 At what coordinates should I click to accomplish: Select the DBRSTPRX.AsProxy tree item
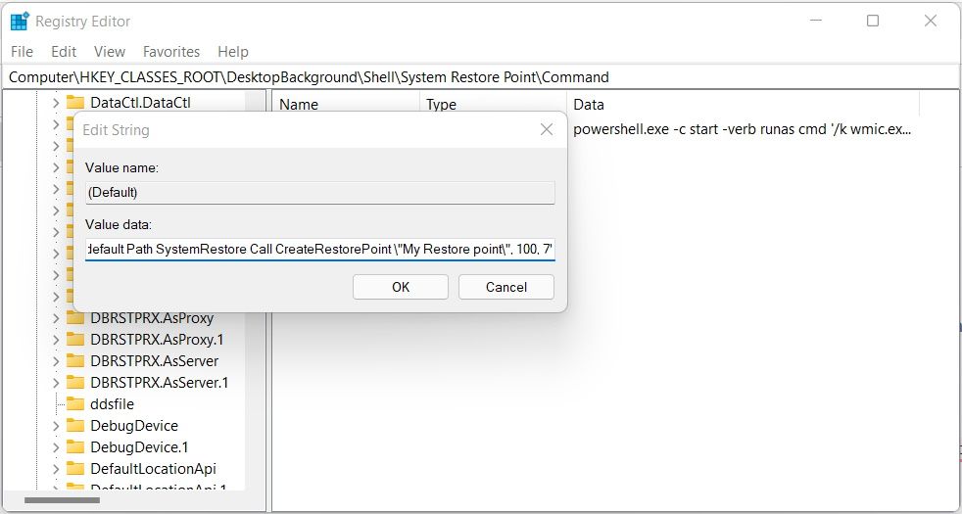pos(152,318)
